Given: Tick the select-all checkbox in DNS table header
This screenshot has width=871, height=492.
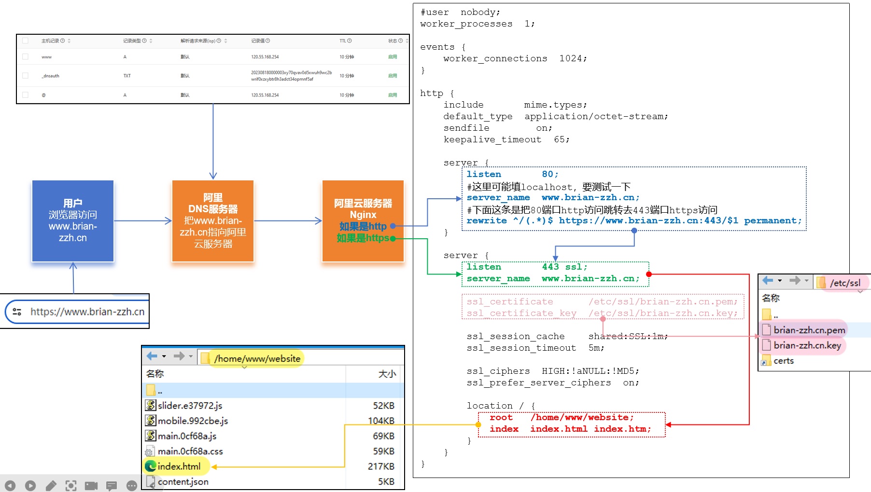Looking at the screenshot, I should tap(26, 41).
